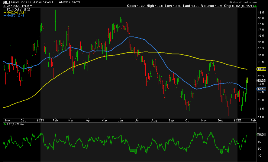268x162 pixels.
Task: Click the Aug month label on time axis
Action: tap(154, 121)
